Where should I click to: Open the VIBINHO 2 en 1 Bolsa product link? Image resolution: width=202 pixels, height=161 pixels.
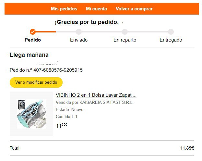click(x=96, y=95)
